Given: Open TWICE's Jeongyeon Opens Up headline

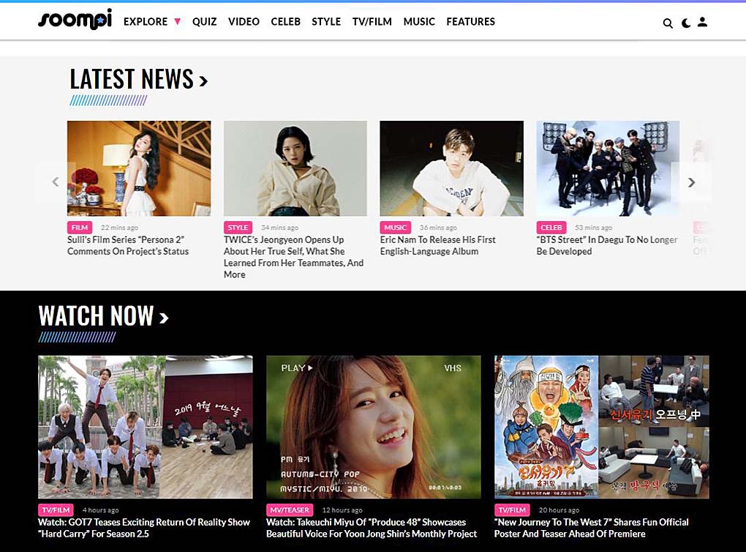Looking at the screenshot, I should pyautogui.click(x=293, y=257).
